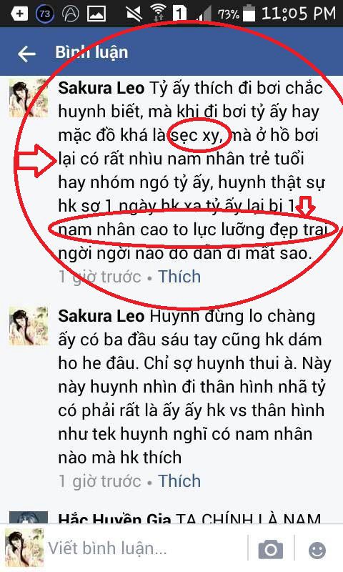Open camera icon to attach photo

pyautogui.click(x=270, y=549)
